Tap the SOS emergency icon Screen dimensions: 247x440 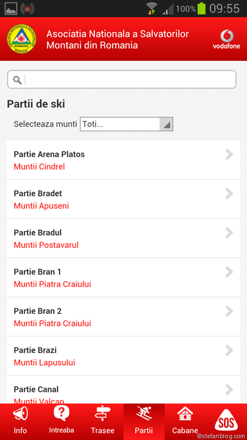[x=226, y=421]
